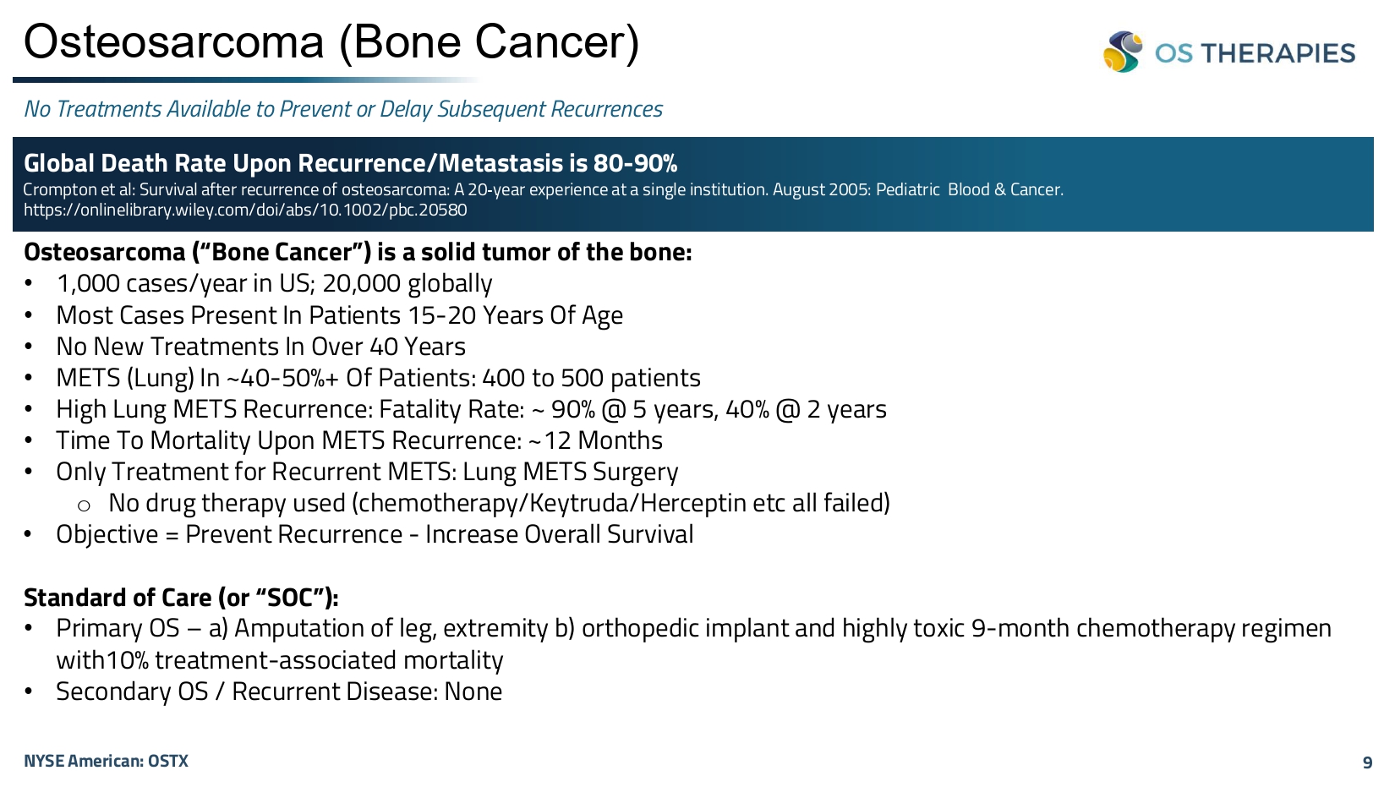This screenshot has height=787, width=1395.
Task: Click the Crompton et al citation text
Action: 543,189
